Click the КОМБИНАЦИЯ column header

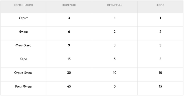(x=23, y=5)
